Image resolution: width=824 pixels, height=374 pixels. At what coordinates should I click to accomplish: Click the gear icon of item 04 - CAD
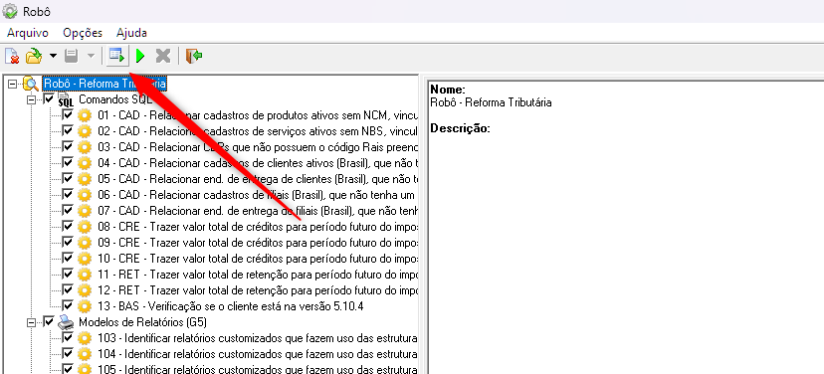coord(84,163)
